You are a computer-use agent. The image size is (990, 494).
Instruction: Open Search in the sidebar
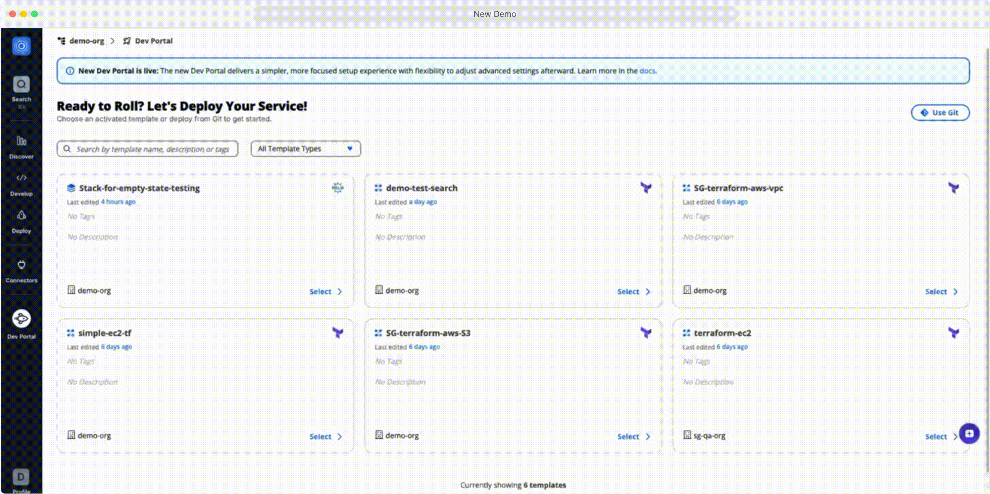(21, 85)
